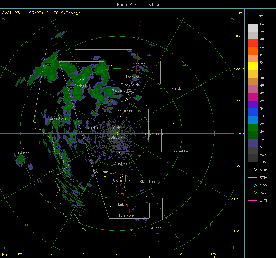Click the dBZ legend heading
This screenshot has height=258, width=276.
click(260, 17)
